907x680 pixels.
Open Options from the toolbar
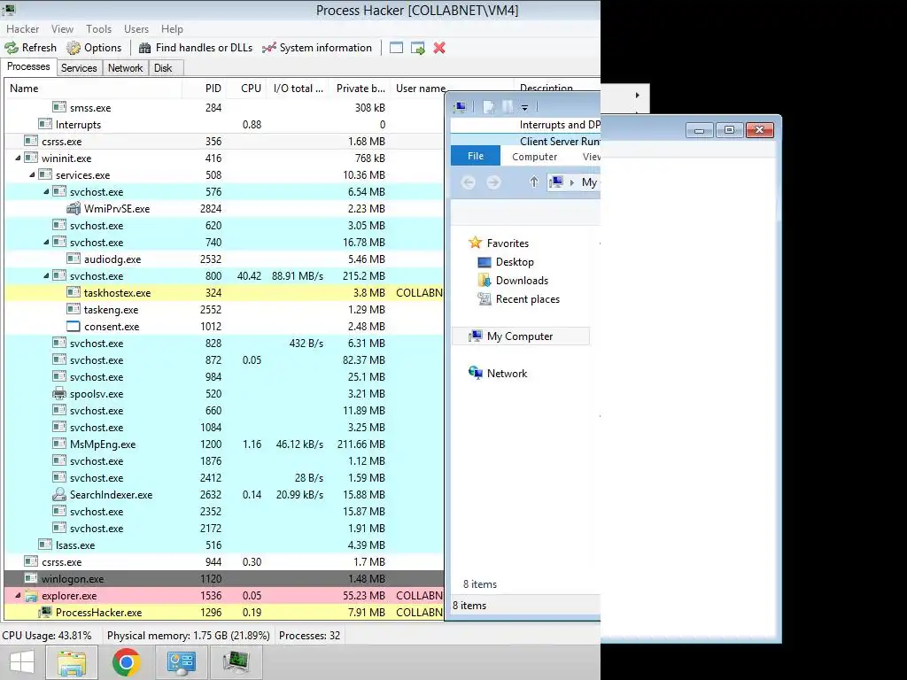point(94,48)
